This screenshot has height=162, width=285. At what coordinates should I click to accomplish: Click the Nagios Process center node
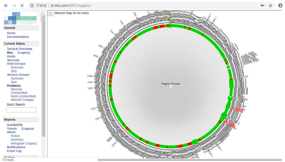coord(171,86)
